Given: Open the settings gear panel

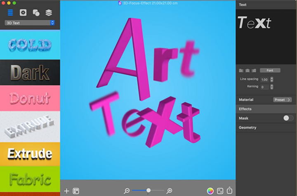Looking at the screenshot, I should tap(23, 12).
